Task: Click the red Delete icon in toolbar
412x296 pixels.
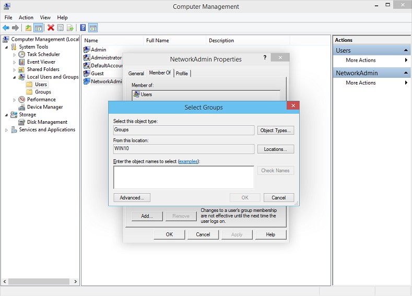Action: (51, 28)
